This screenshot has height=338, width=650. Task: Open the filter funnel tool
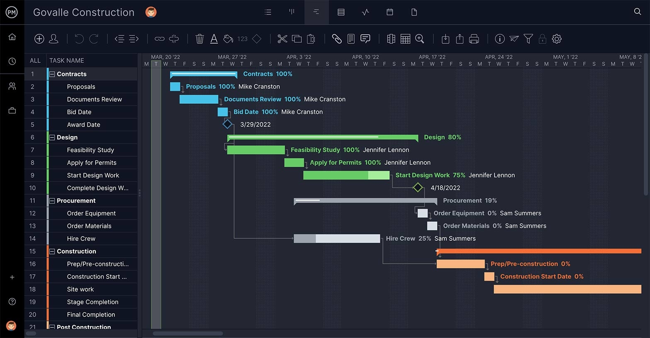pyautogui.click(x=528, y=39)
